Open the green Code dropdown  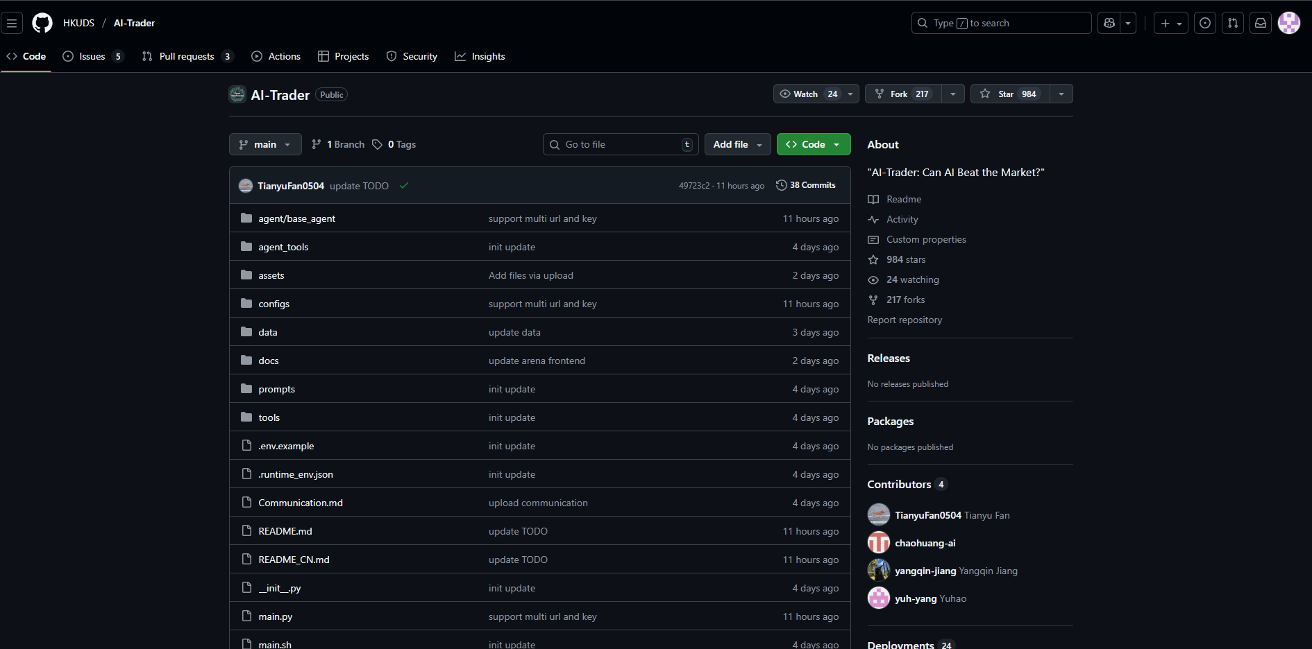813,144
